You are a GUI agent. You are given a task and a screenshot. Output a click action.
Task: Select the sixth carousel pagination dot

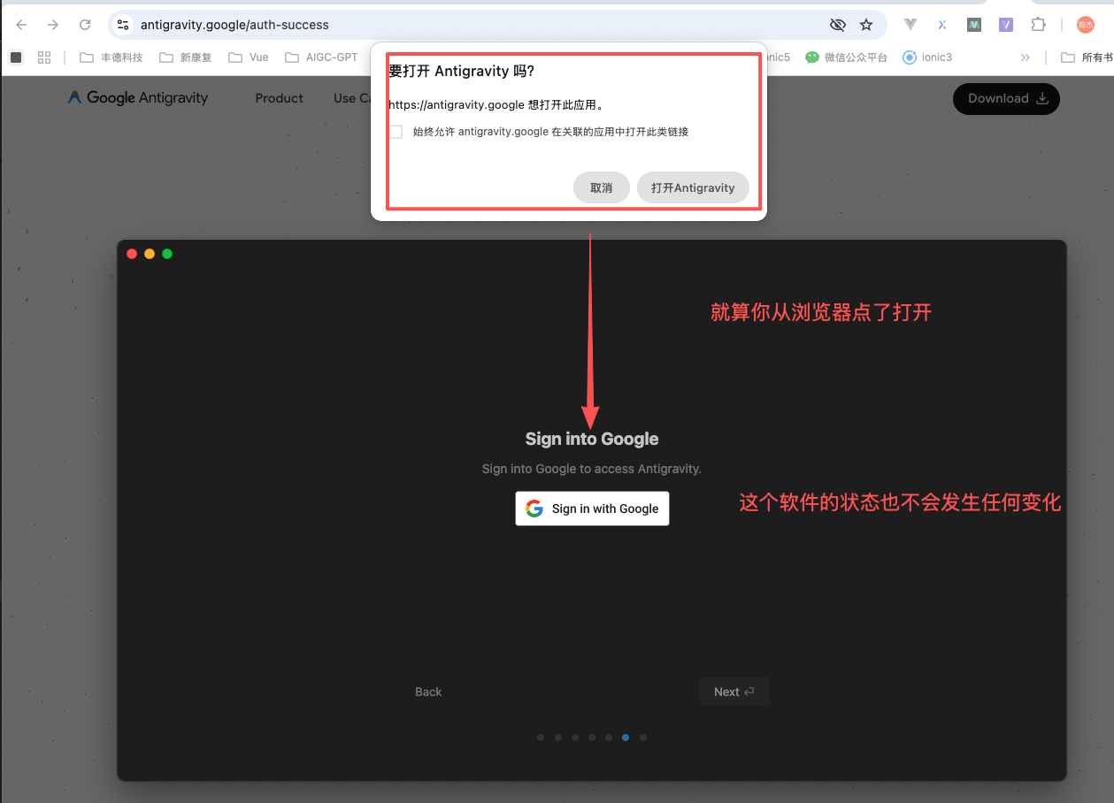point(626,737)
